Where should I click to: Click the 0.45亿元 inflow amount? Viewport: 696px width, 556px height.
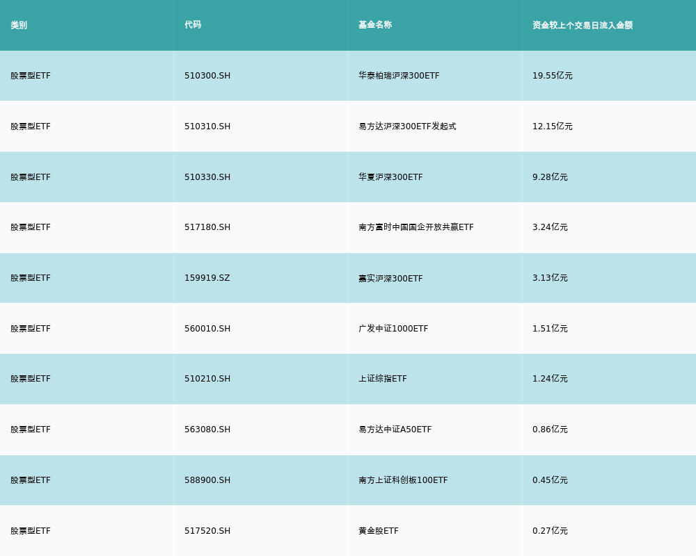click(550, 480)
